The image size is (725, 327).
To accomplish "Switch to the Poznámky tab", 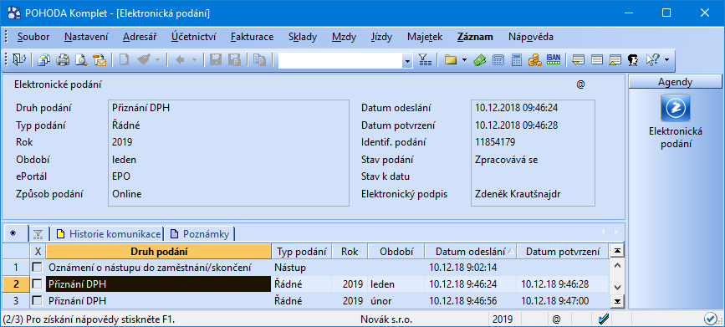I will 200,234.
